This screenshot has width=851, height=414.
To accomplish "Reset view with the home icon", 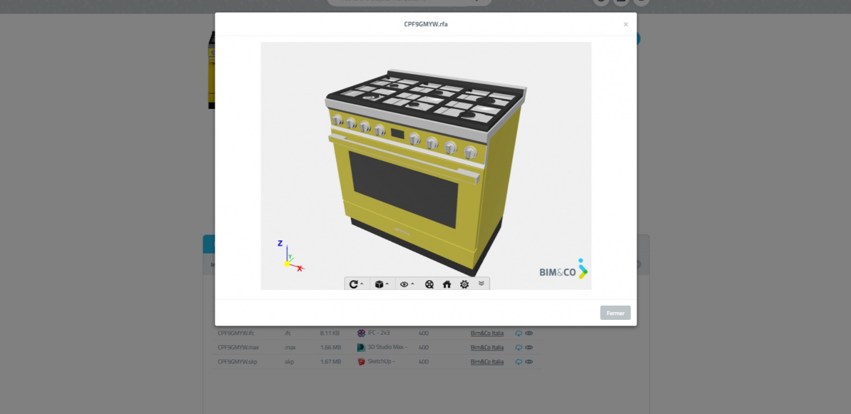I will pos(447,284).
